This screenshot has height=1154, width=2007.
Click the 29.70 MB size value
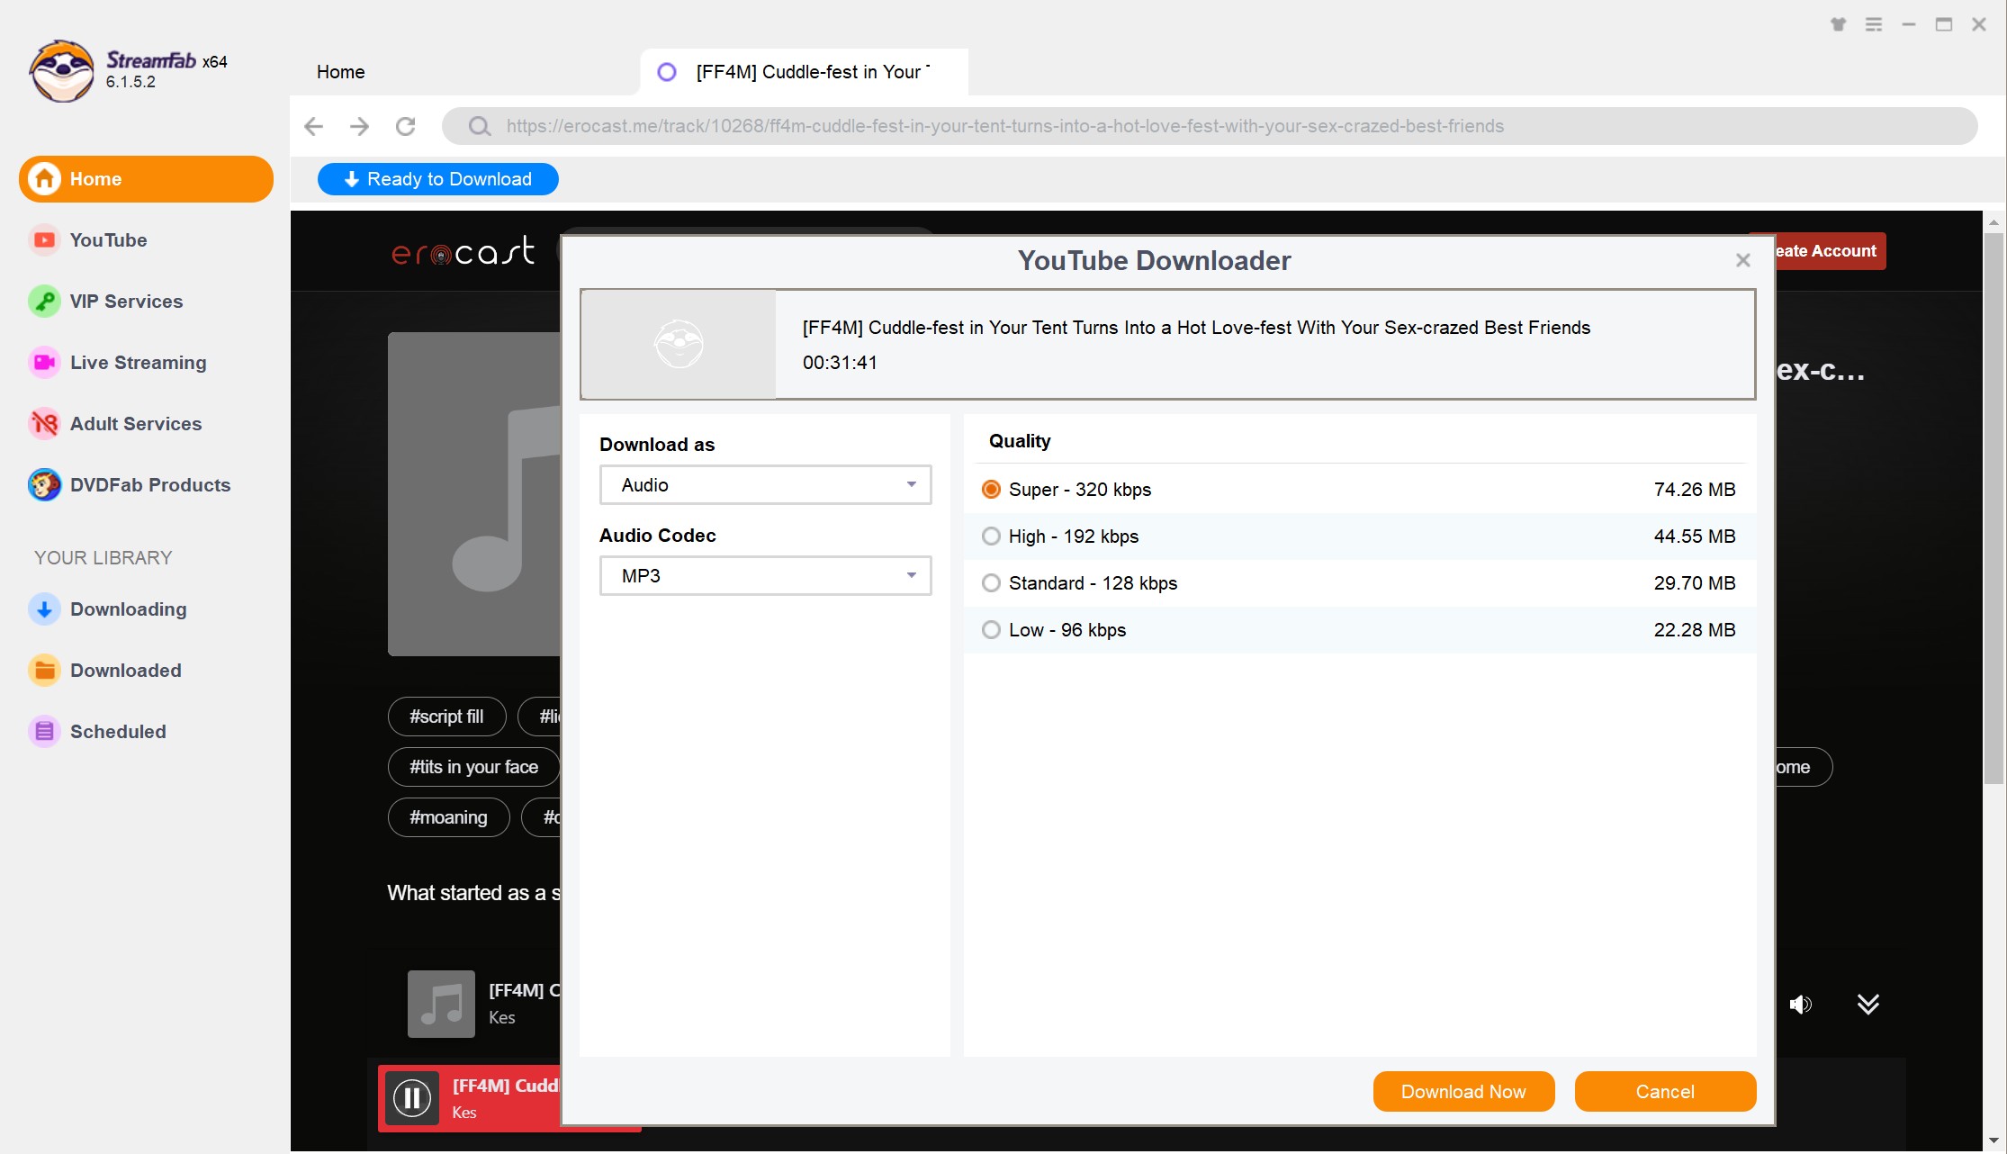[1695, 583]
